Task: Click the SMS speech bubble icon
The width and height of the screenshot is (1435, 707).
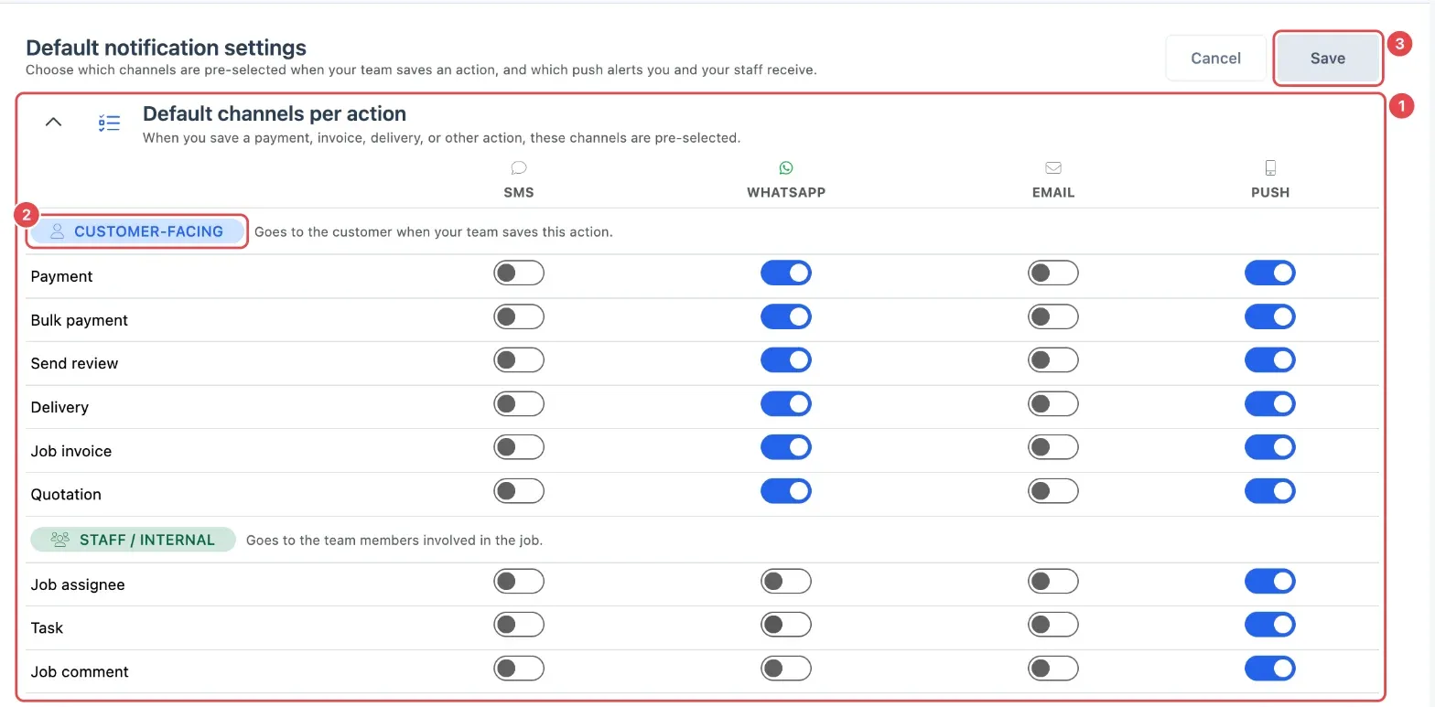Action: click(x=519, y=167)
